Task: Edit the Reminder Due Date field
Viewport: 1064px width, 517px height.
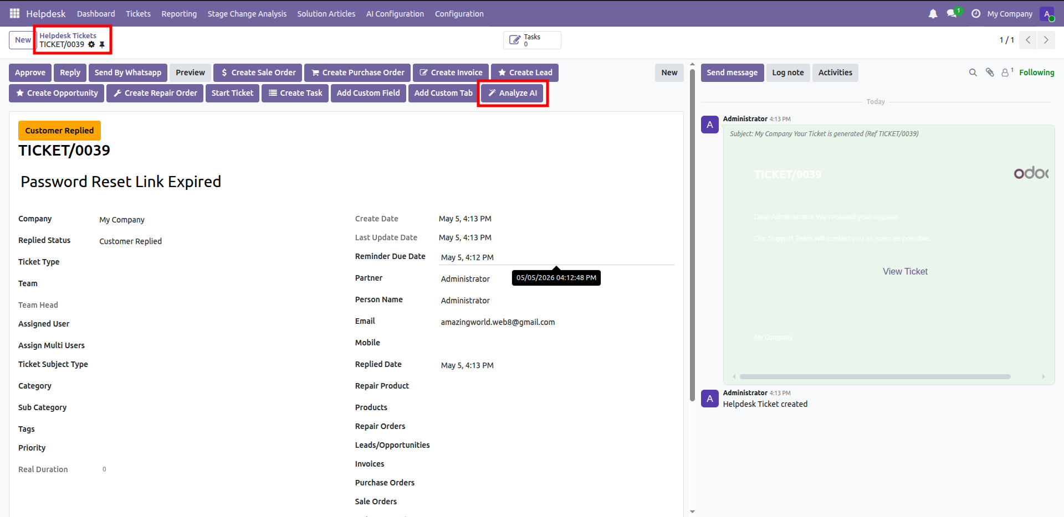Action: tap(556, 257)
